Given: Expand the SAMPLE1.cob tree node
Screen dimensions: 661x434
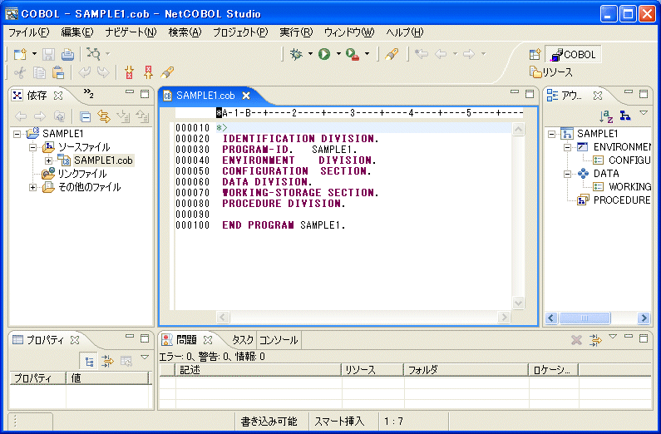Looking at the screenshot, I should pyautogui.click(x=49, y=161).
